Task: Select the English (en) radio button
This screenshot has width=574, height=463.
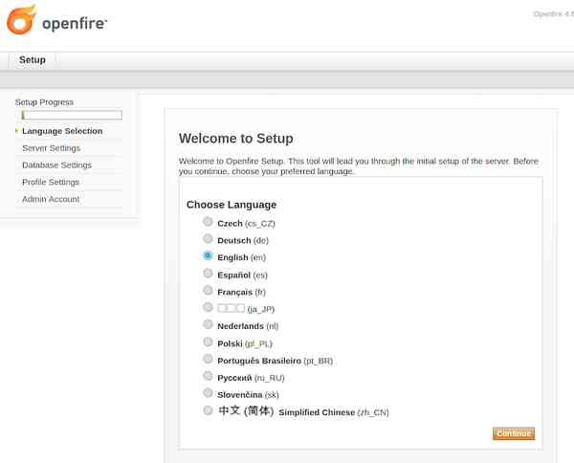Action: (x=208, y=256)
